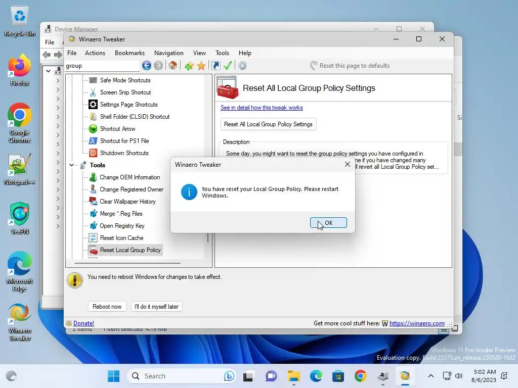
Task: Click the horizontal scrollbar of the tree panel
Action: tap(127, 263)
